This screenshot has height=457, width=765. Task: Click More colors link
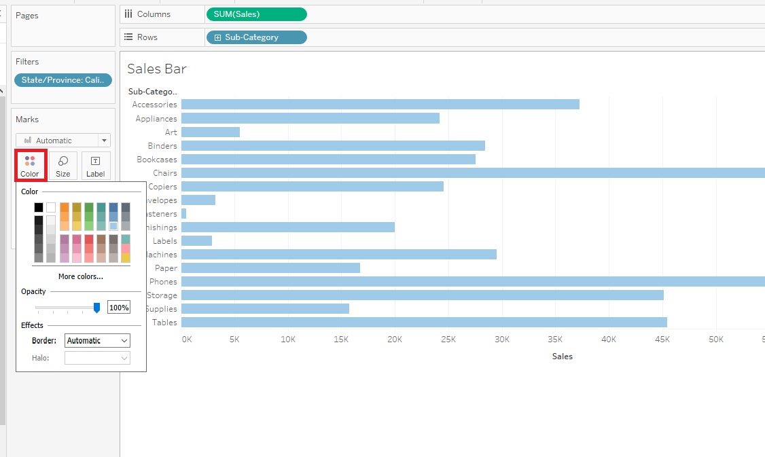[80, 276]
